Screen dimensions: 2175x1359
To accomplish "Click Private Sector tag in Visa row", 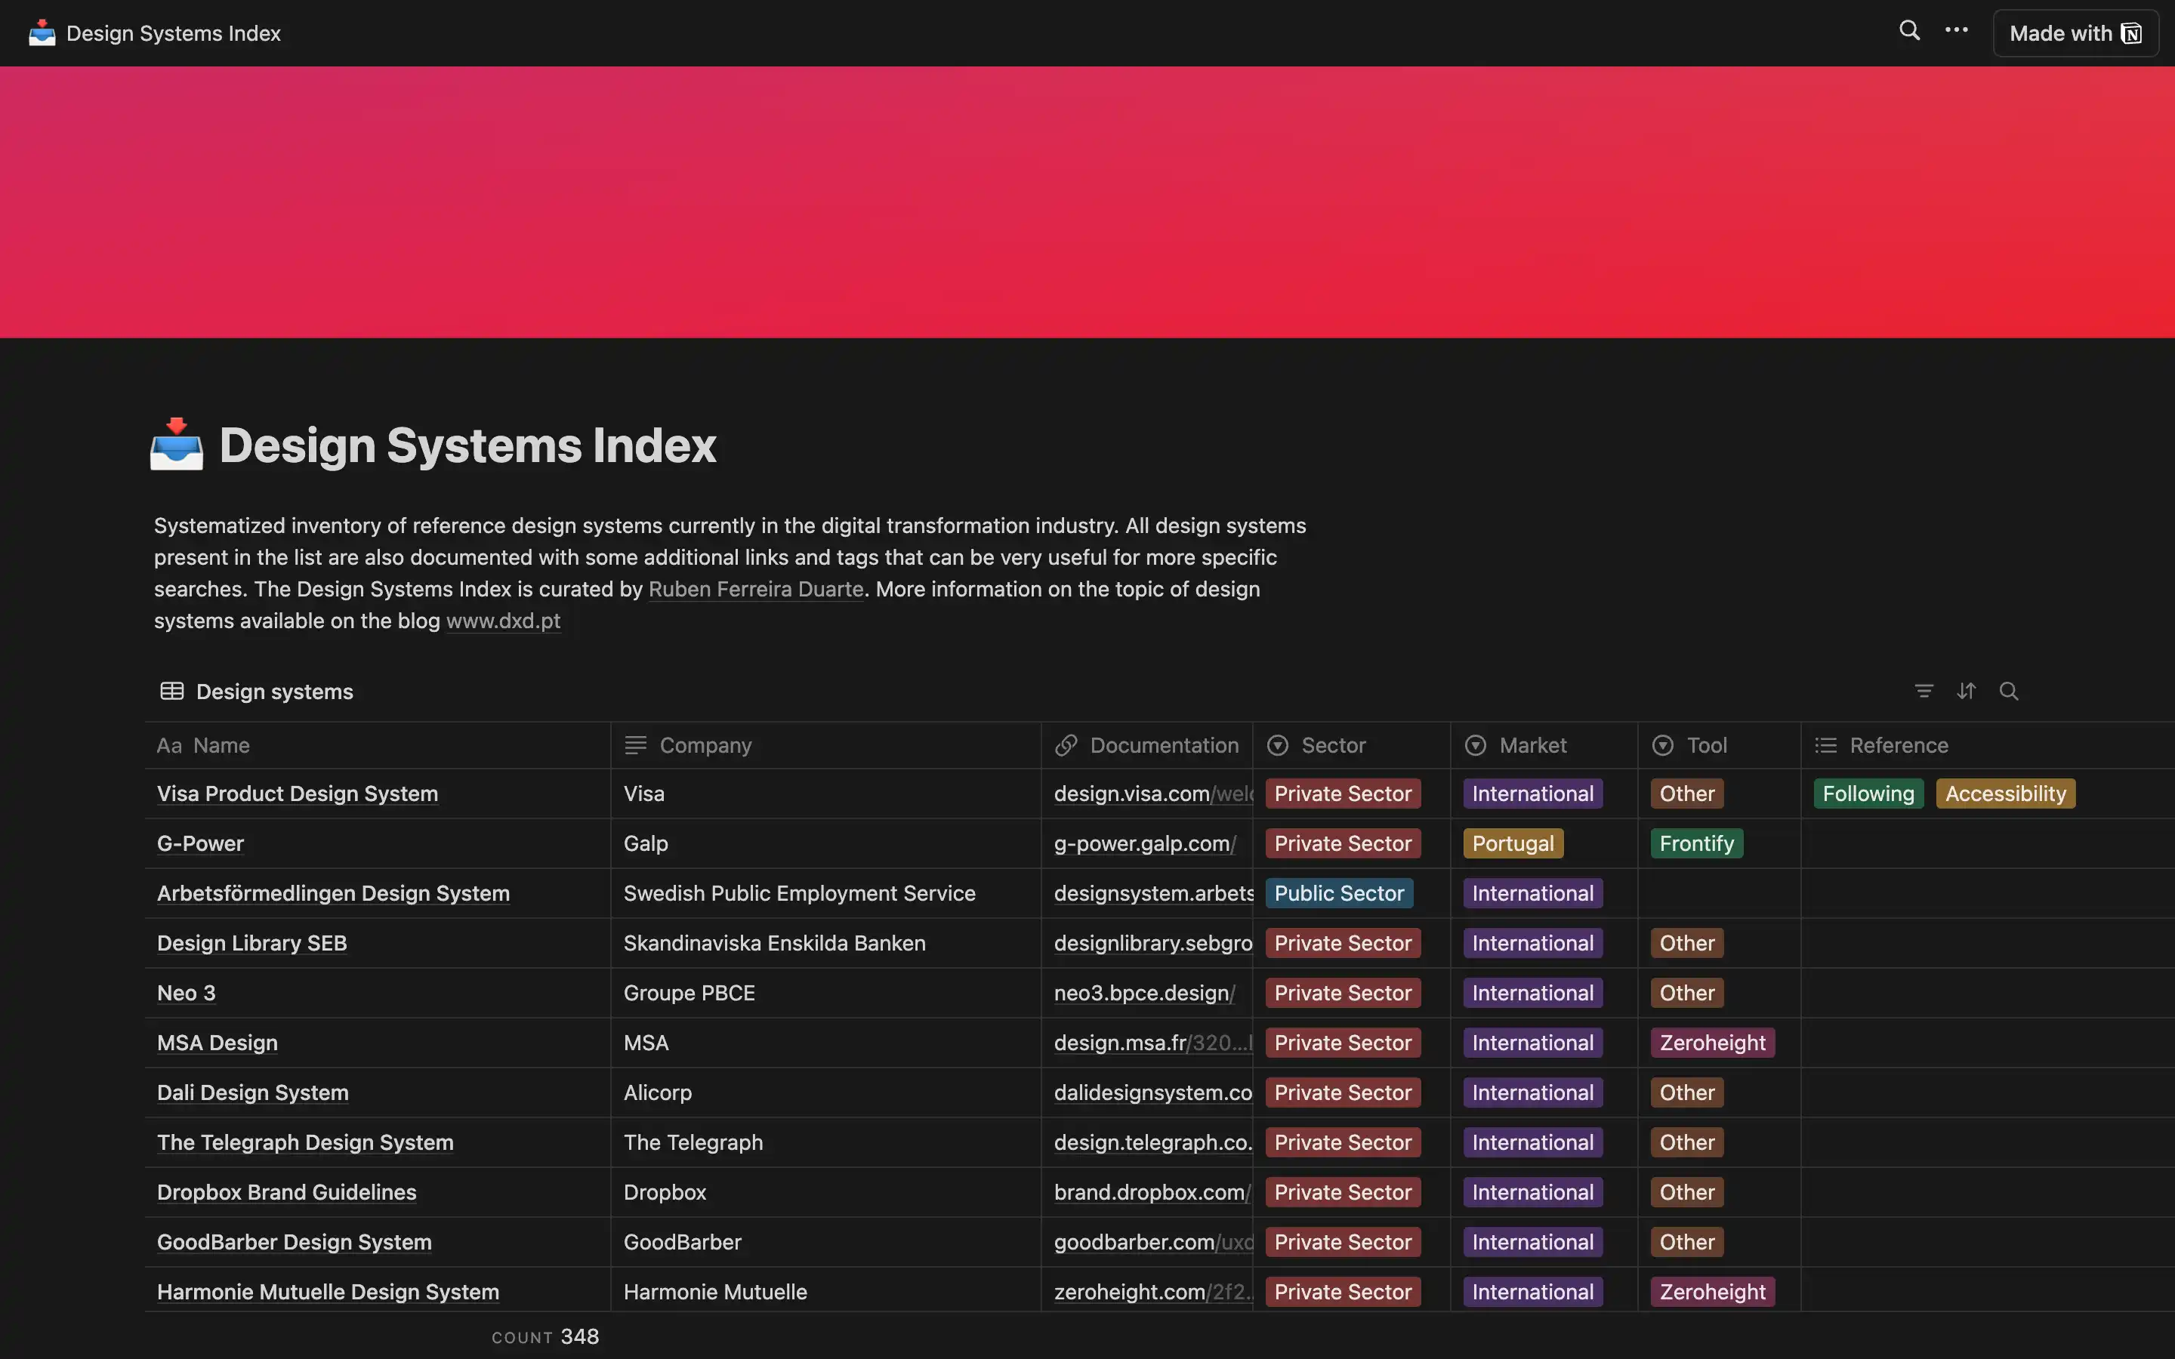I will pos(1343,794).
